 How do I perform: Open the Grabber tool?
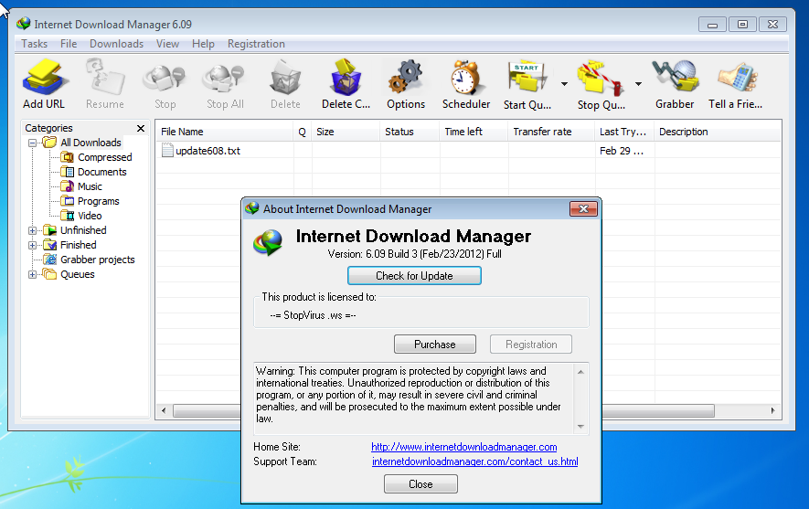[675, 78]
